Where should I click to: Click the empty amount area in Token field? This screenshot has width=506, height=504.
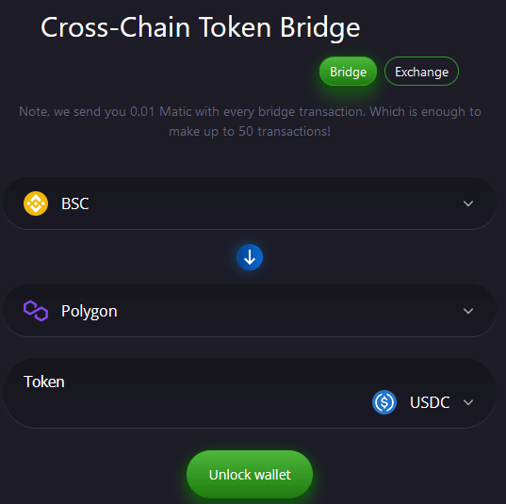[193, 403]
